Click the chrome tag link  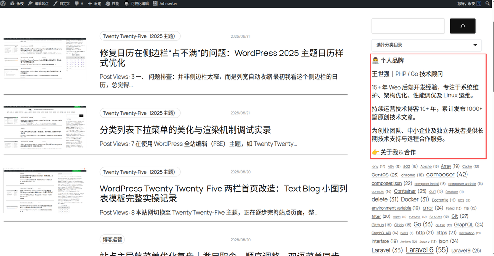(x=408, y=175)
